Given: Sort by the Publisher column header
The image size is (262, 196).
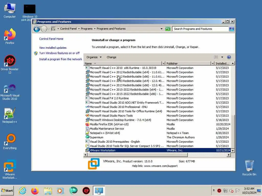Looking at the screenshot, I should click(188, 64).
